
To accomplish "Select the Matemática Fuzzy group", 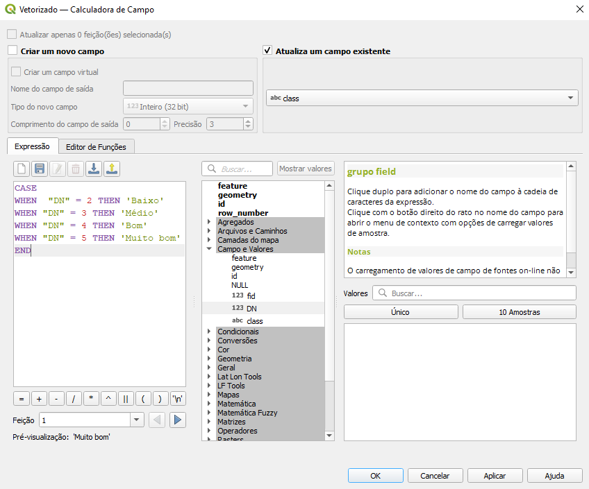I will [247, 413].
